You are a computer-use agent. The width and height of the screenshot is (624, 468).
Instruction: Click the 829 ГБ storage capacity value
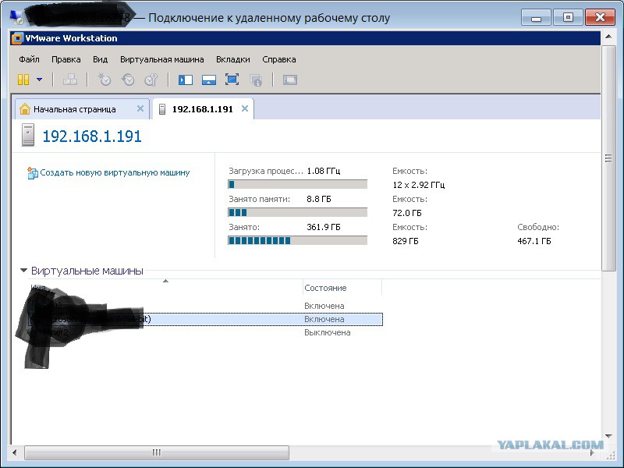click(x=406, y=241)
